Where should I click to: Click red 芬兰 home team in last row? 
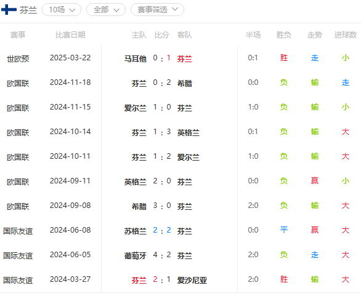tap(139, 281)
